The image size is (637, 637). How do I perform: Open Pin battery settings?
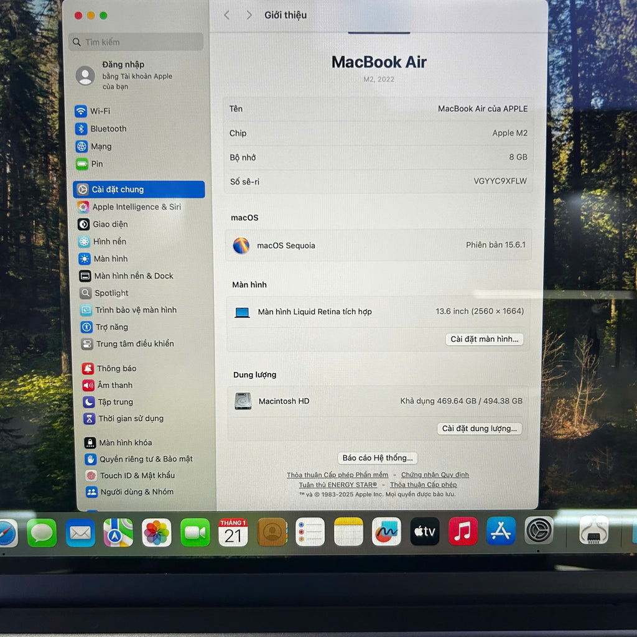[x=96, y=164]
